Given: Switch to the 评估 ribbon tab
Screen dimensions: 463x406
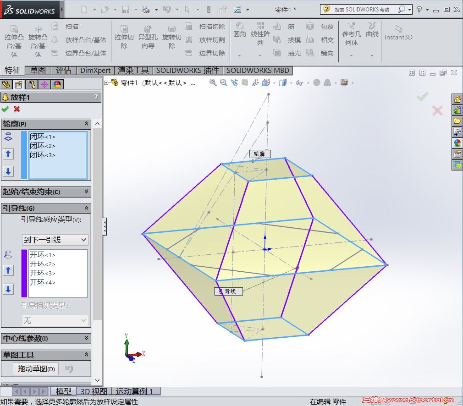Looking at the screenshot, I should [x=63, y=70].
